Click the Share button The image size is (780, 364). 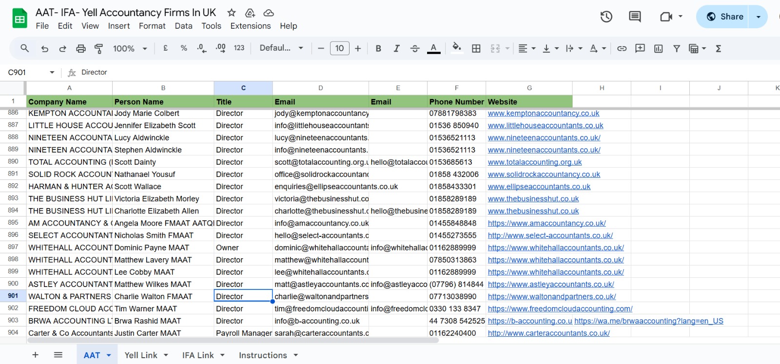[x=724, y=17]
